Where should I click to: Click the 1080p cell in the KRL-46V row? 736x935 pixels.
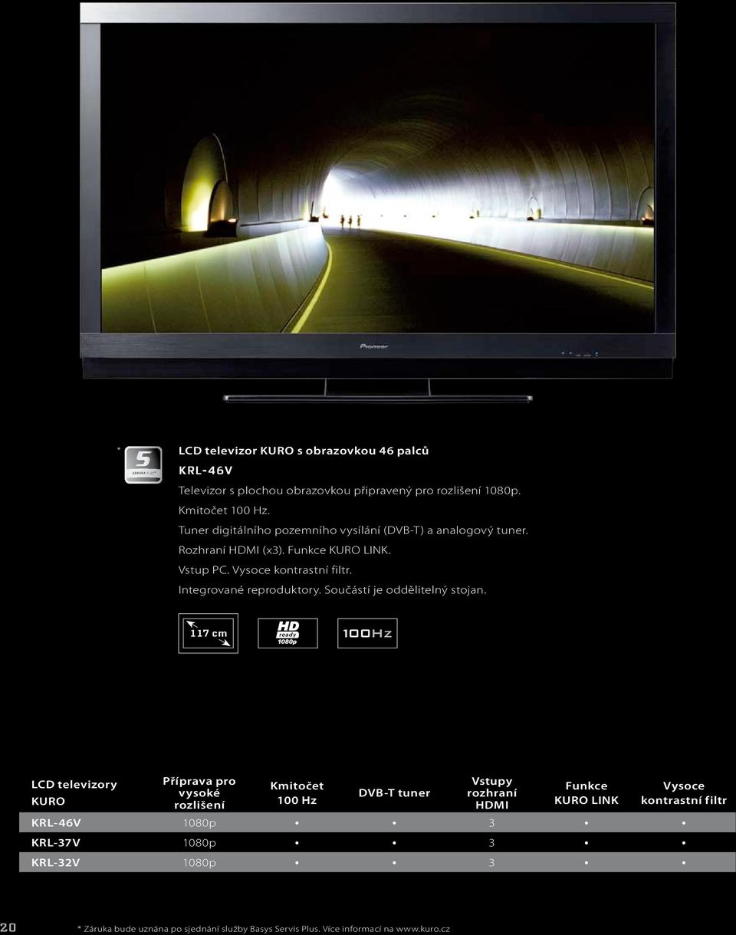point(200,823)
